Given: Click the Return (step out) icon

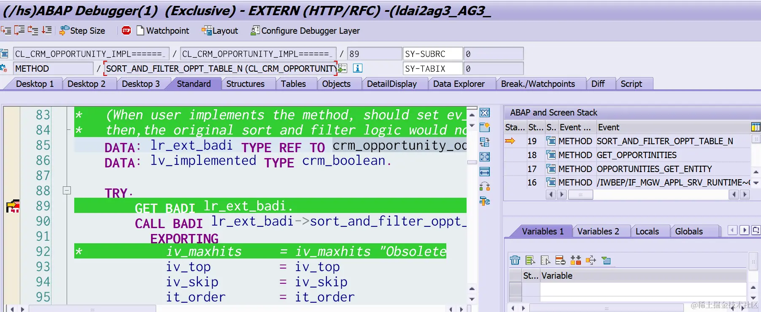Looking at the screenshot, I should (x=33, y=30).
